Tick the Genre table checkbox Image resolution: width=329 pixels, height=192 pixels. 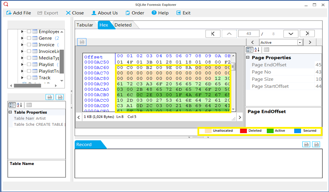[x=29, y=38]
